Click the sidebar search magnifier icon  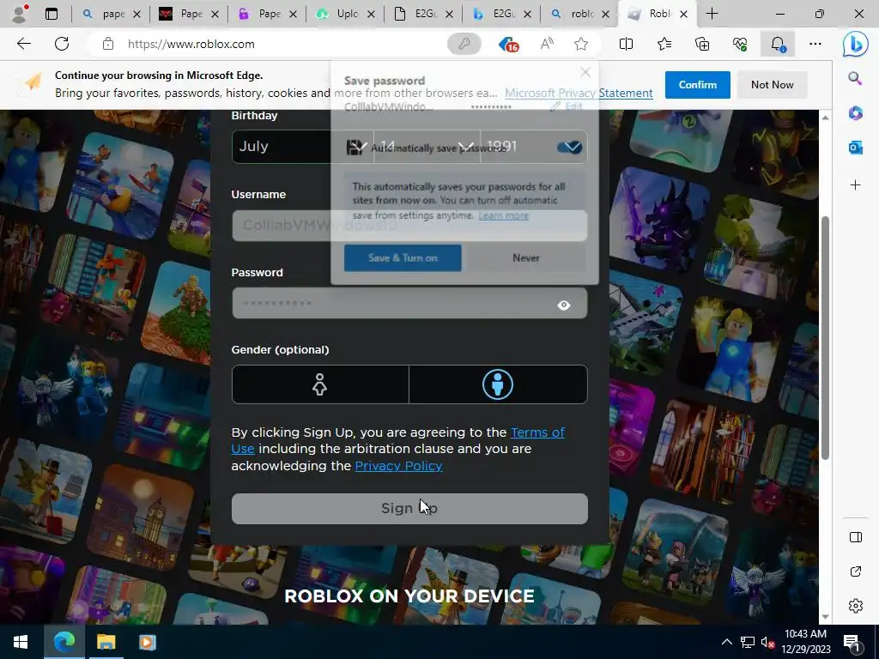coord(855,78)
